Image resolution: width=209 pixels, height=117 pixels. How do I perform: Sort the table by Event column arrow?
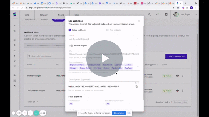[x=34, y=65]
